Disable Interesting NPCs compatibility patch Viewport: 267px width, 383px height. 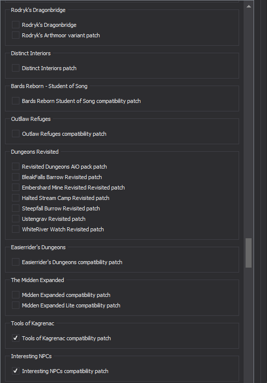point(15,371)
